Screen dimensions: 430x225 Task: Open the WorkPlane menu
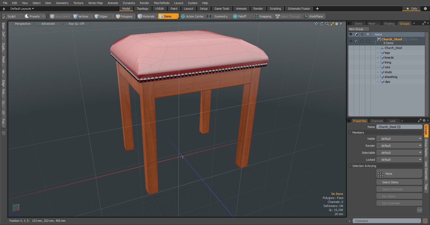pyautogui.click(x=314, y=16)
